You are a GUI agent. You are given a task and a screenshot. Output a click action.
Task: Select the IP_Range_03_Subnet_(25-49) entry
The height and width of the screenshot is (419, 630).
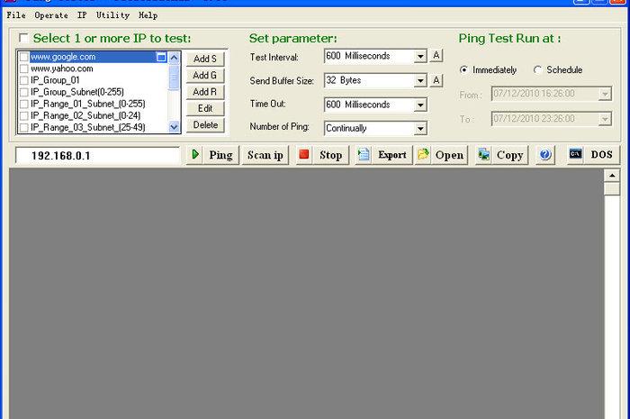(88, 127)
